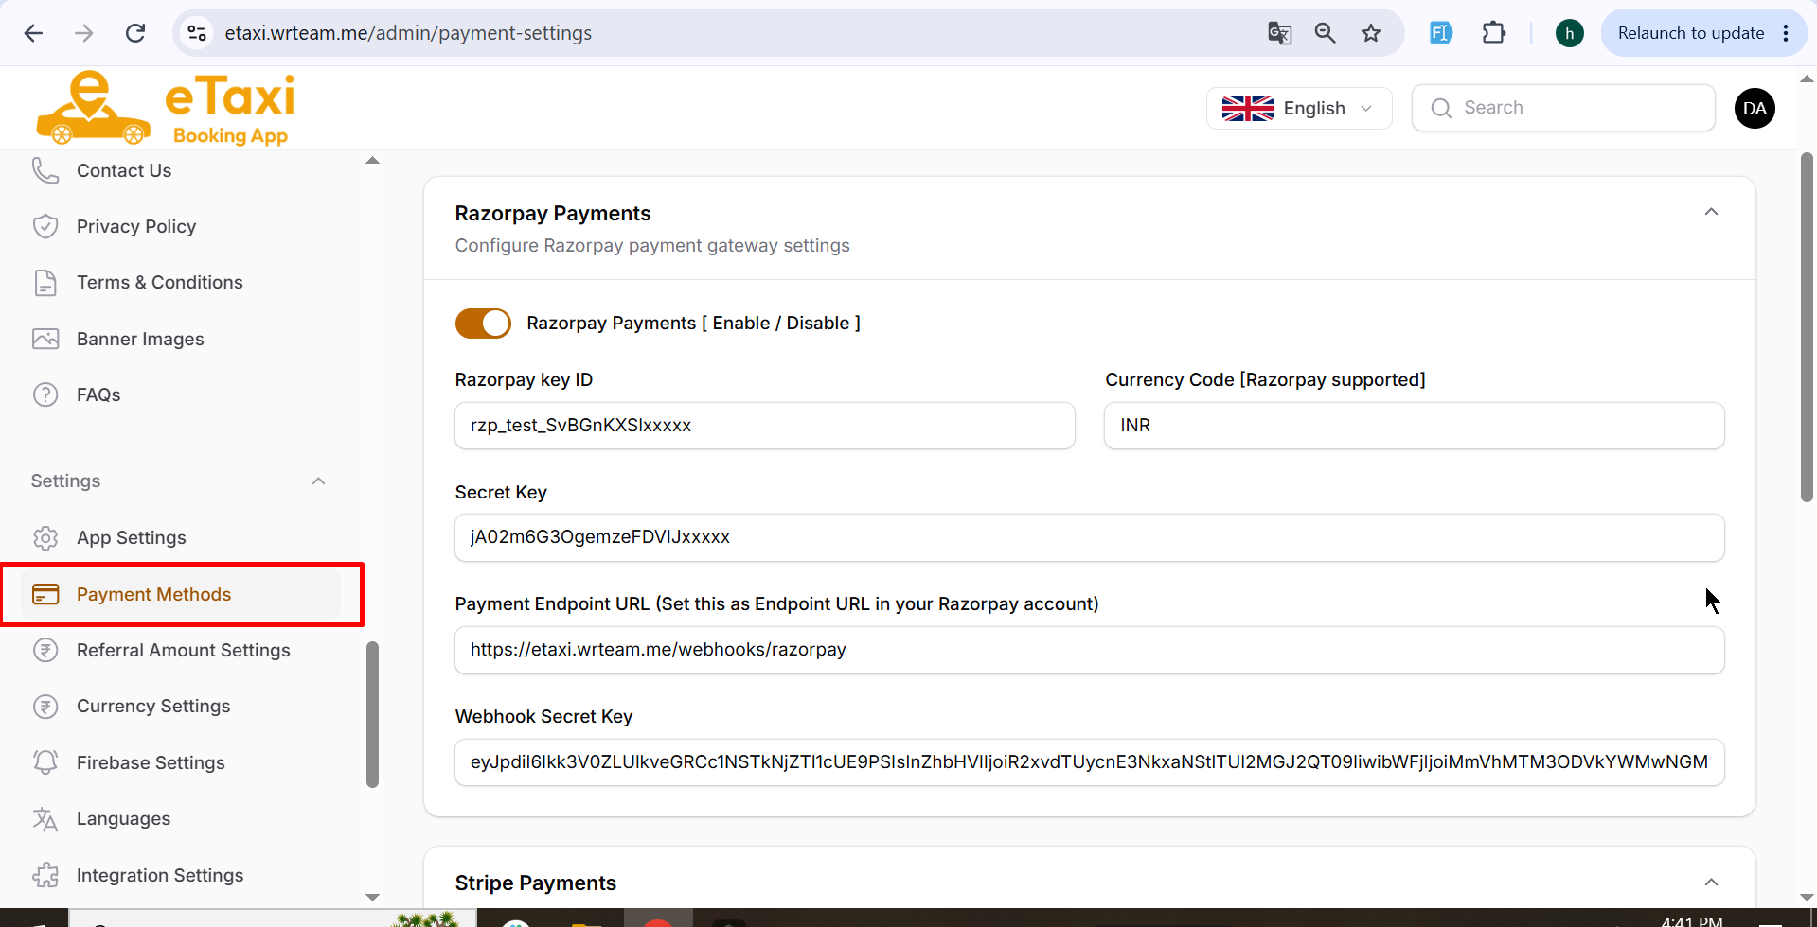Image resolution: width=1817 pixels, height=927 pixels.
Task: Click the browser back arrow
Action: tap(33, 33)
